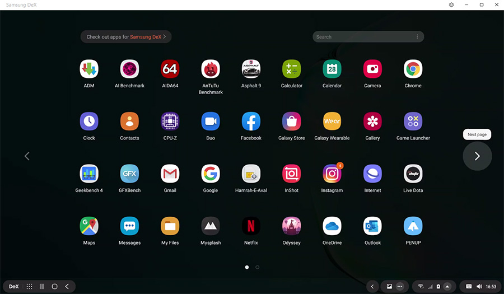The image size is (504, 294).
Task: Go to previous page left arrow
Action: (x=27, y=156)
